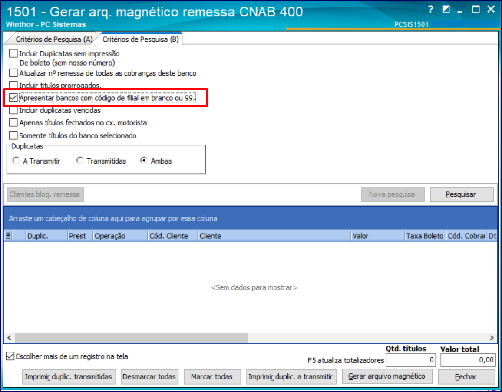Check Incluir Duplicatas sem impressão
The width and height of the screenshot is (502, 392).
[x=13, y=53]
